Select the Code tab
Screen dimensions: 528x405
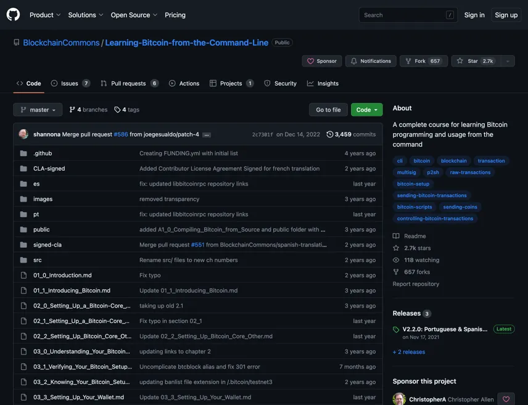click(x=29, y=83)
